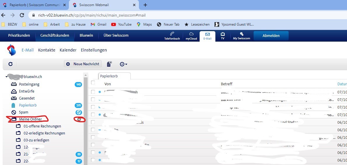
Task: Empty trash using the bin icon
Action: (109, 64)
